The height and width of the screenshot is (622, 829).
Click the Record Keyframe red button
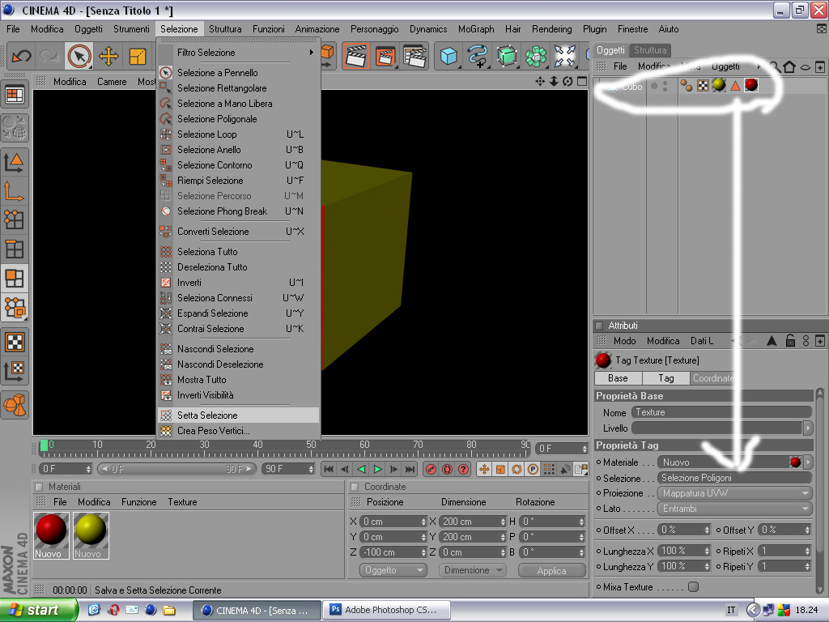(431, 469)
